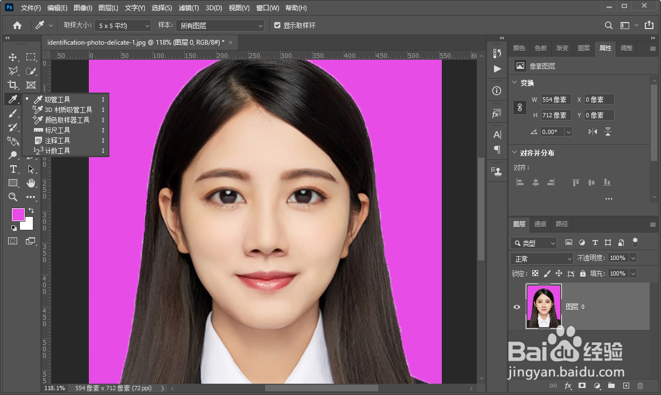The width and height of the screenshot is (661, 395).
Task: Toggle lock transparent pixels
Action: pyautogui.click(x=535, y=273)
